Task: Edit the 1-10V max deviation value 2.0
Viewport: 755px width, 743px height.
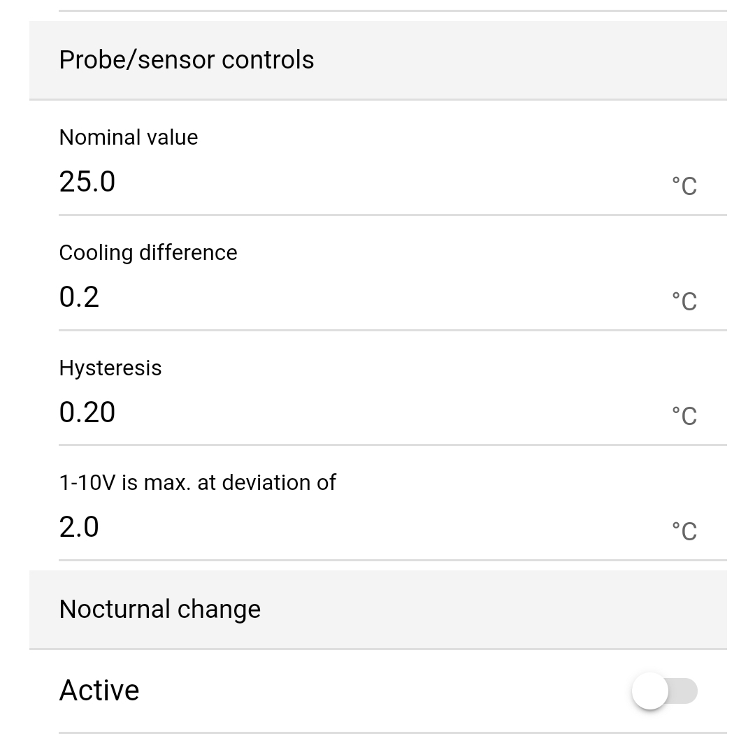Action: click(x=79, y=527)
